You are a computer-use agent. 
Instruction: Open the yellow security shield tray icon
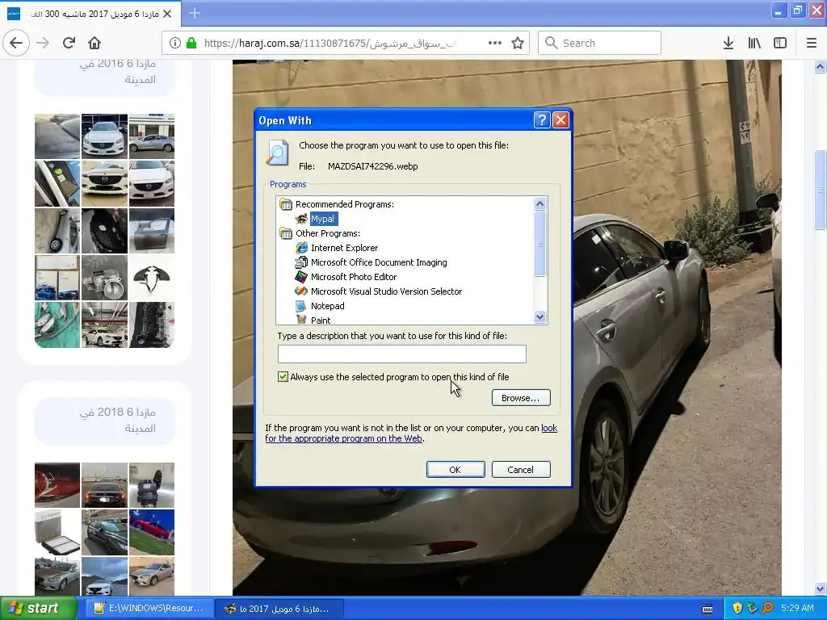tap(737, 608)
